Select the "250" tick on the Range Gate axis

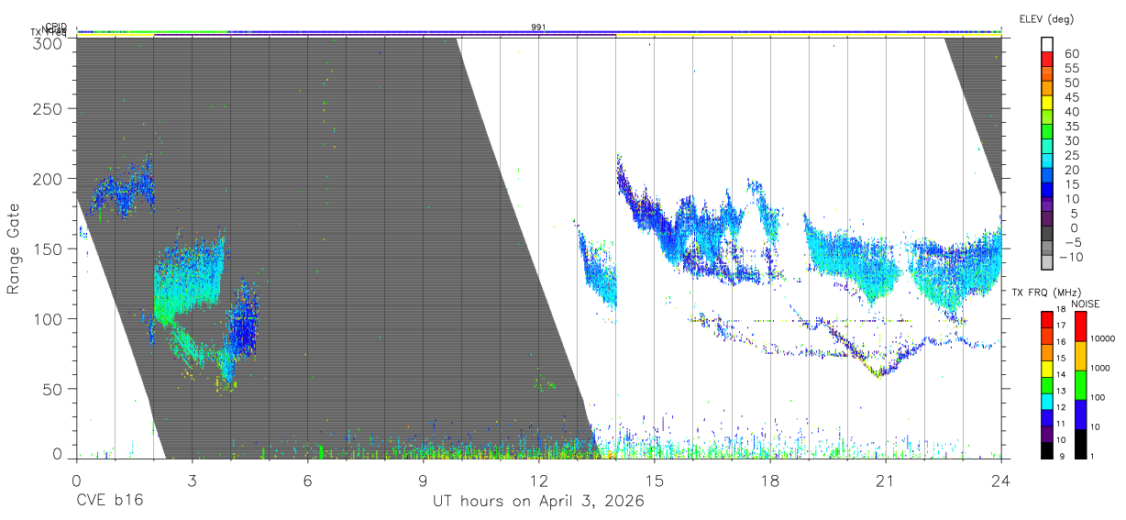(x=47, y=108)
